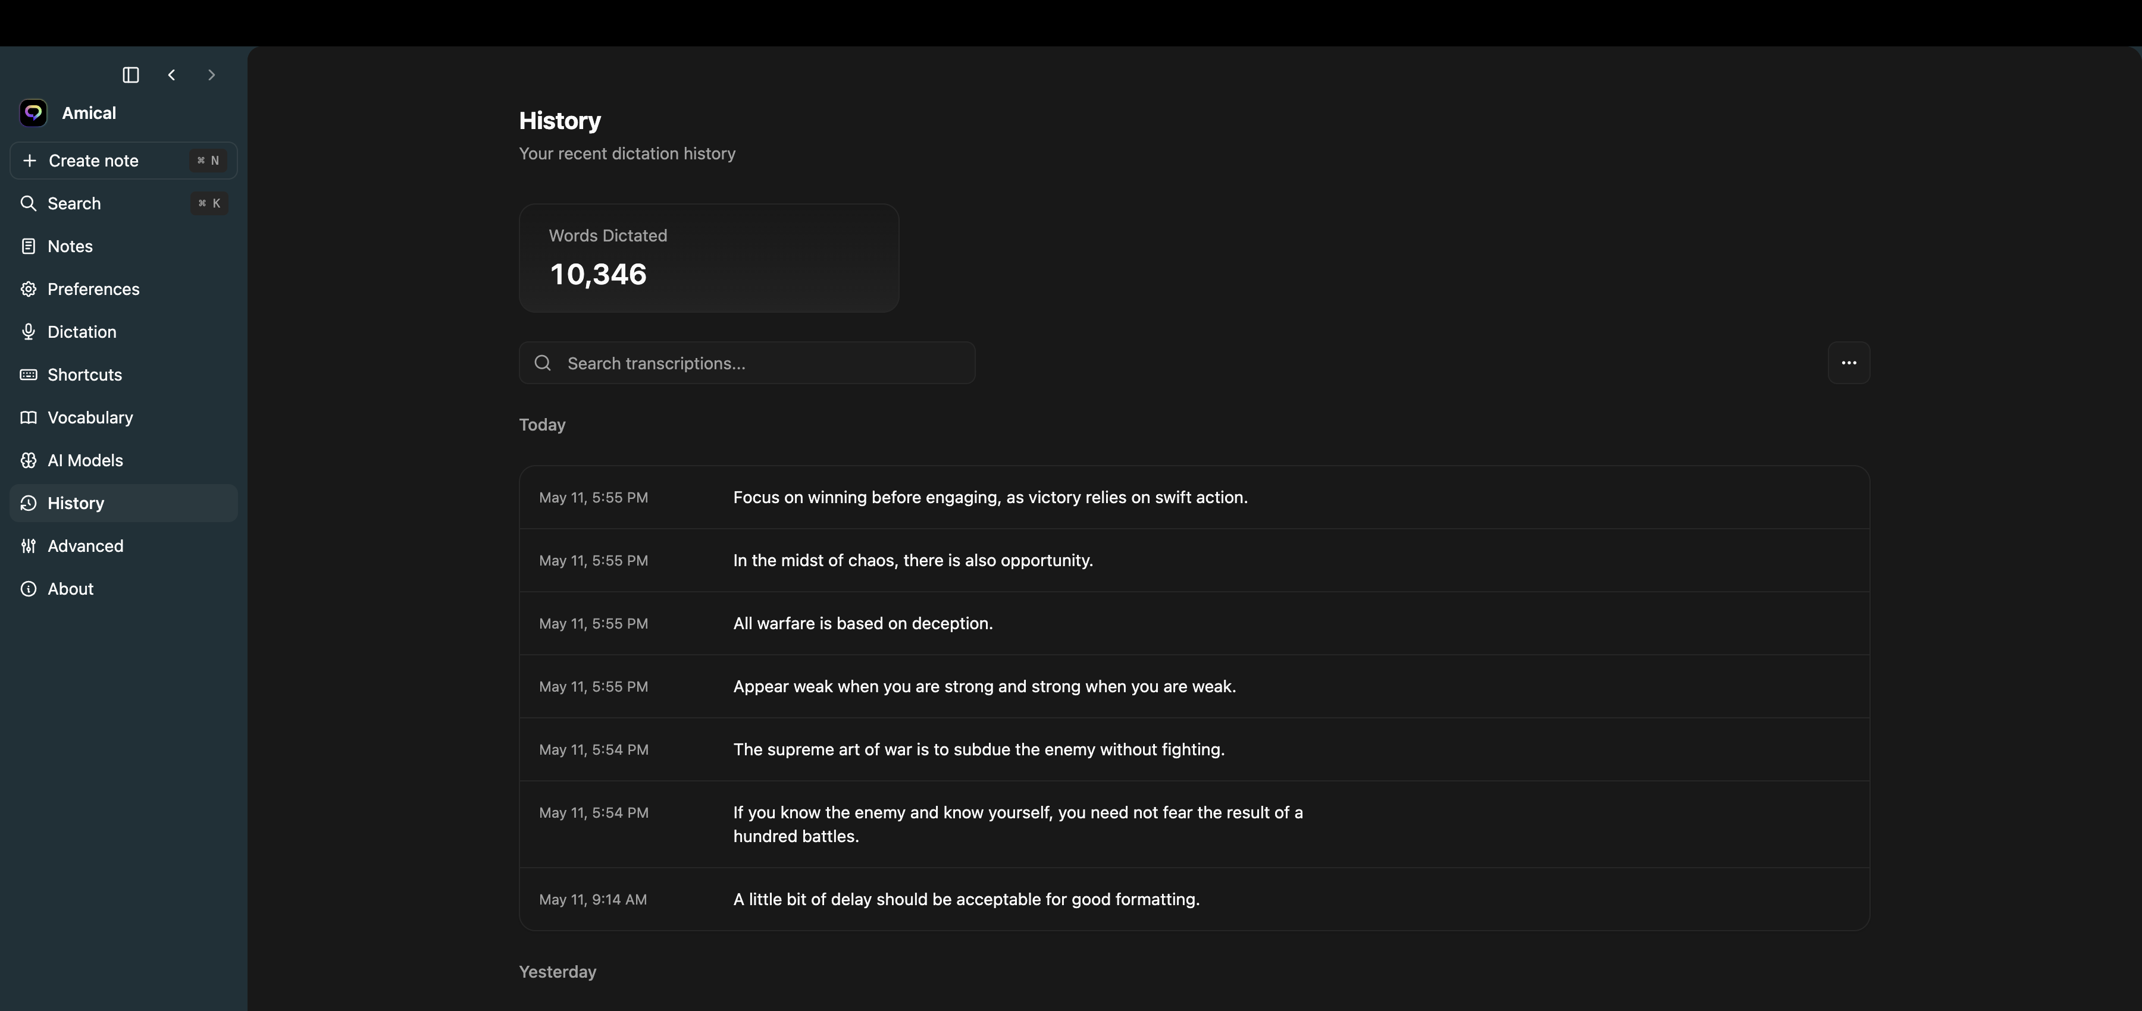Go back with the left chevron
Image resolution: width=2142 pixels, height=1011 pixels.
point(171,75)
